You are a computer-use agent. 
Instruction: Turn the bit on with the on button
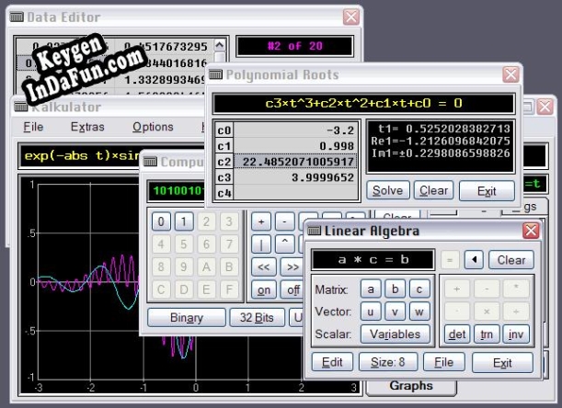(264, 290)
